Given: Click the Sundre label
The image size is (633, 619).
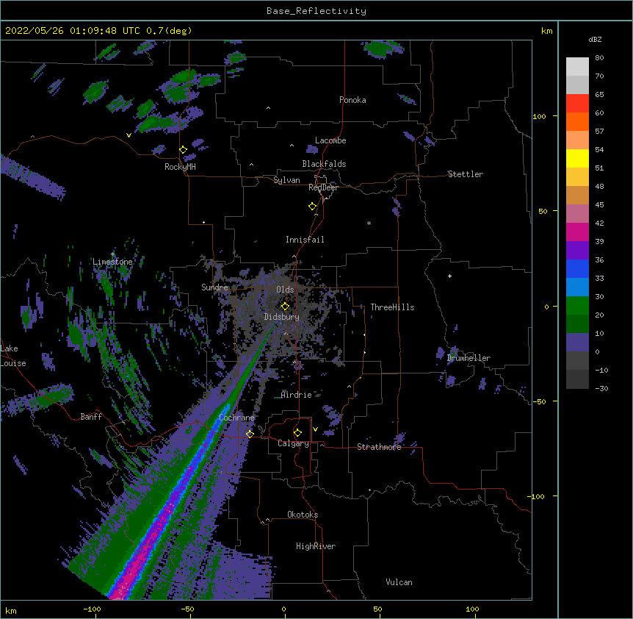Looking at the screenshot, I should tap(214, 287).
